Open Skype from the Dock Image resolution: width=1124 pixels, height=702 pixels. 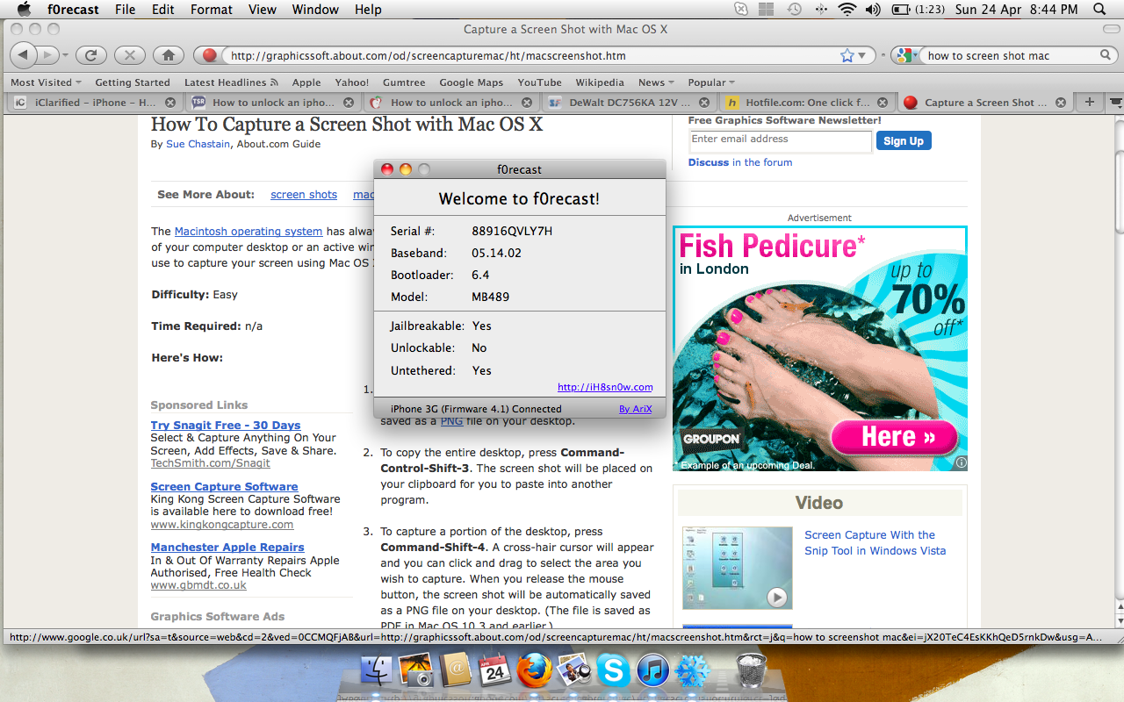(613, 671)
